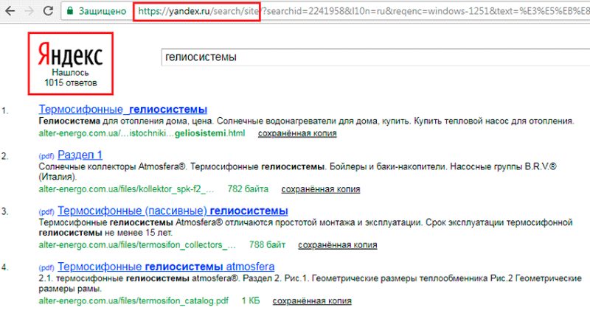This screenshot has width=590, height=310.
Task: Click the '788 байт' file size text
Action: tap(267, 245)
